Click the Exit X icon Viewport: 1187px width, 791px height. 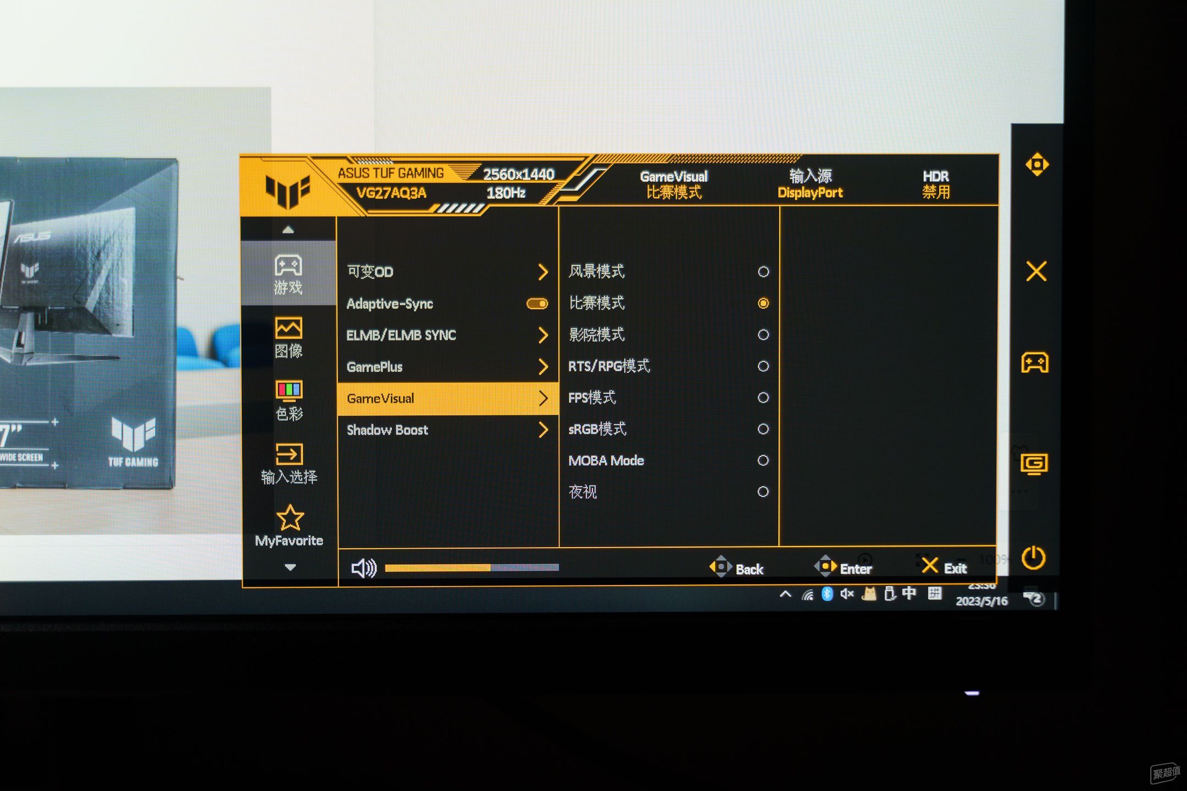click(929, 565)
